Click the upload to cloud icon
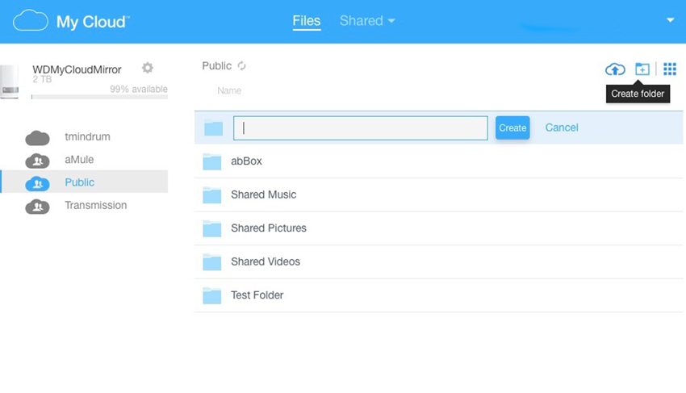 click(x=615, y=69)
